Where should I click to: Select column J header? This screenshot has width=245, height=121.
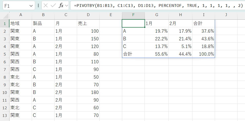(x=226, y=15)
